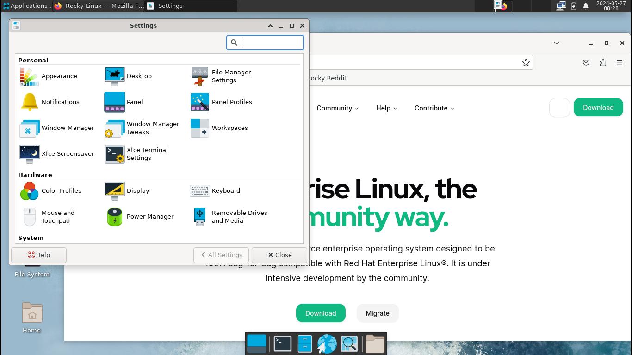Roll up the Settings window

270,26
